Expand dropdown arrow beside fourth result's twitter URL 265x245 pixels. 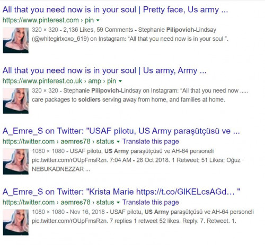pos(118,203)
